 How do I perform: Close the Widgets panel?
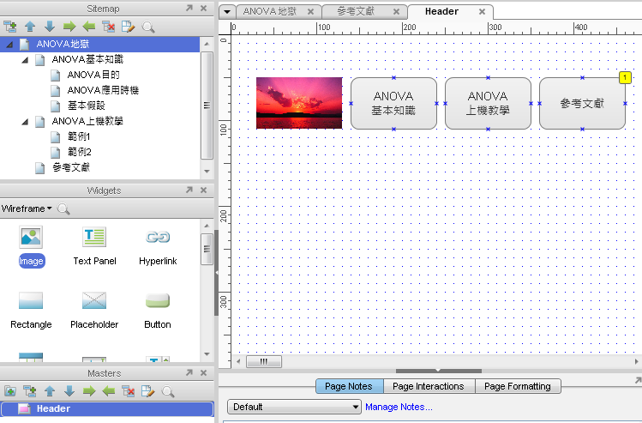point(203,190)
